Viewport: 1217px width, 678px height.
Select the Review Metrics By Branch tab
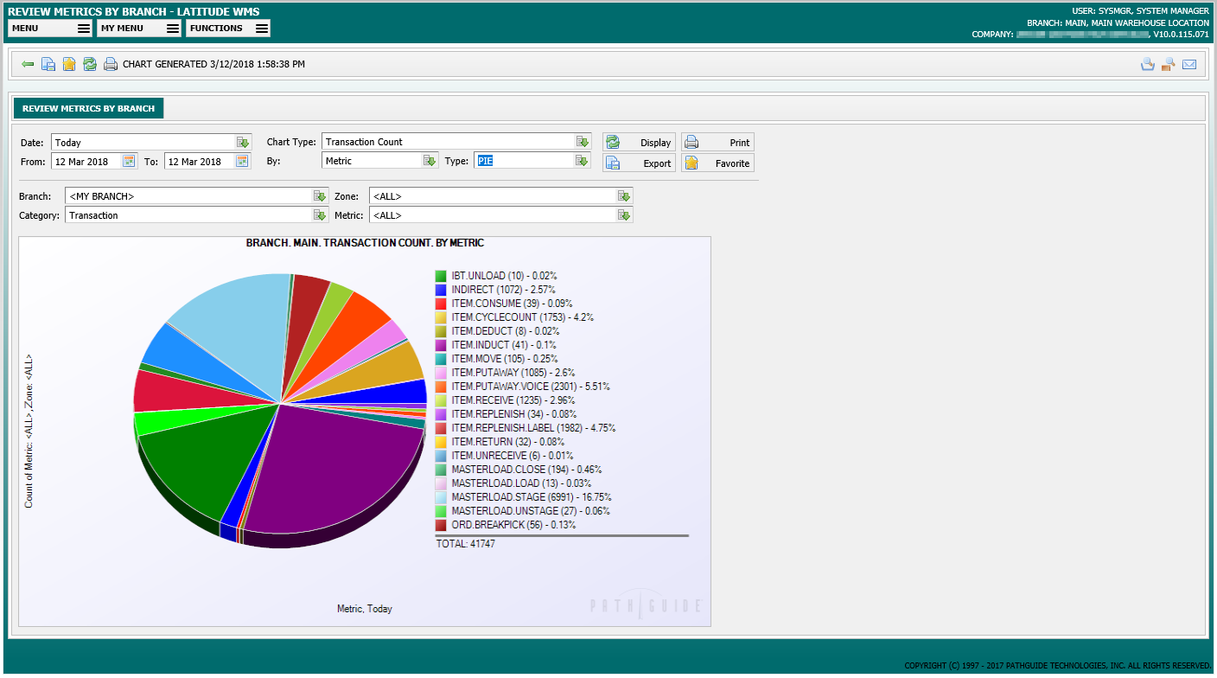(x=88, y=109)
